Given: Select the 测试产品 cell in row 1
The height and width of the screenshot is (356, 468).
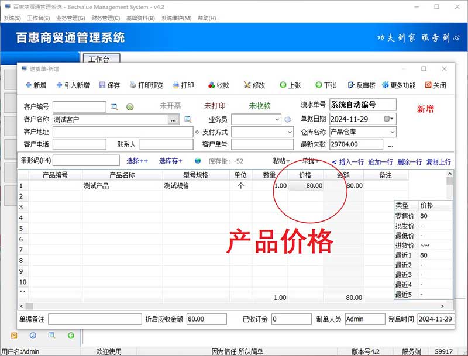Looking at the screenshot, I should pyautogui.click(x=122, y=186).
